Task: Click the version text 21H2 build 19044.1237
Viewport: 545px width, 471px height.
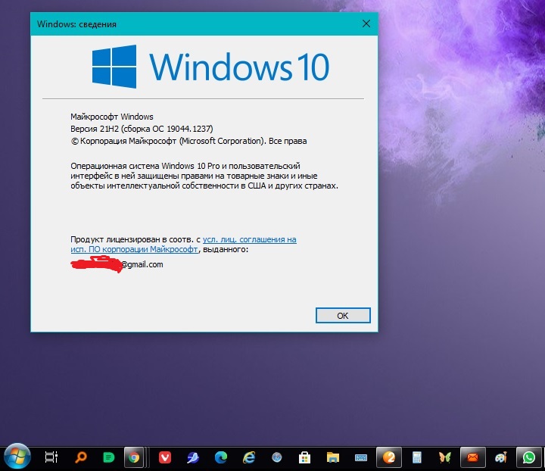Action: tap(142, 129)
